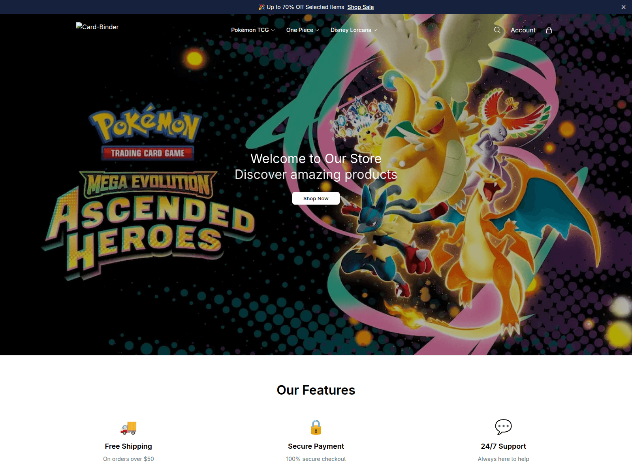Click the 24/7 Support title

coord(503,446)
